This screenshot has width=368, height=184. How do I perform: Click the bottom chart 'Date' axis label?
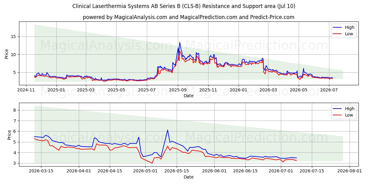189,177
